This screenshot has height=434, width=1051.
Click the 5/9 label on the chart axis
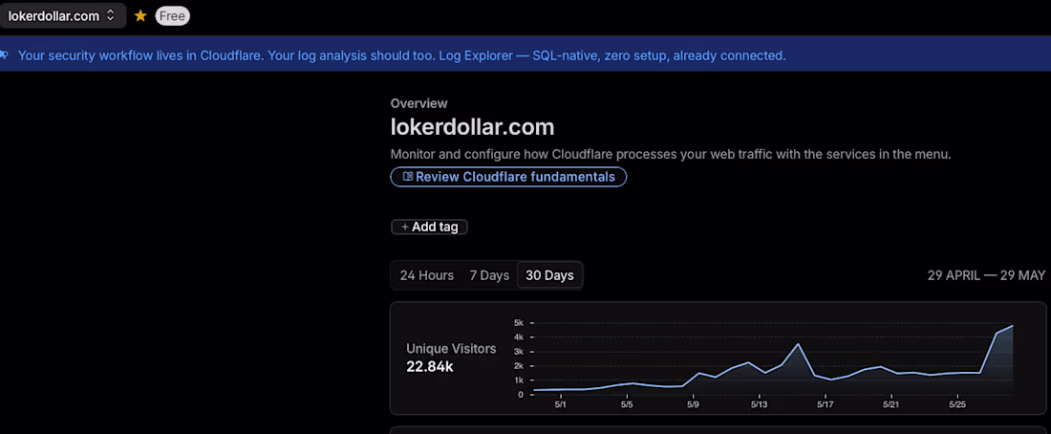coord(693,405)
